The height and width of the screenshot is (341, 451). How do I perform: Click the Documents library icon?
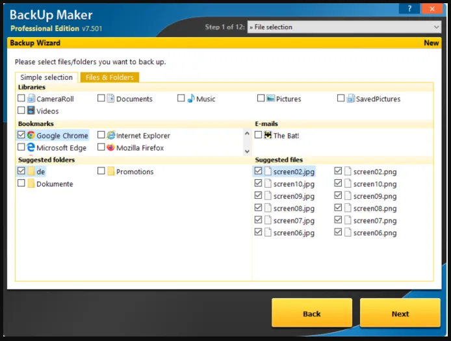point(110,98)
